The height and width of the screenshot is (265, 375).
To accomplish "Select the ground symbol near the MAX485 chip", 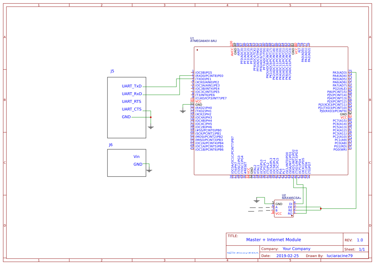I will 257,200.
